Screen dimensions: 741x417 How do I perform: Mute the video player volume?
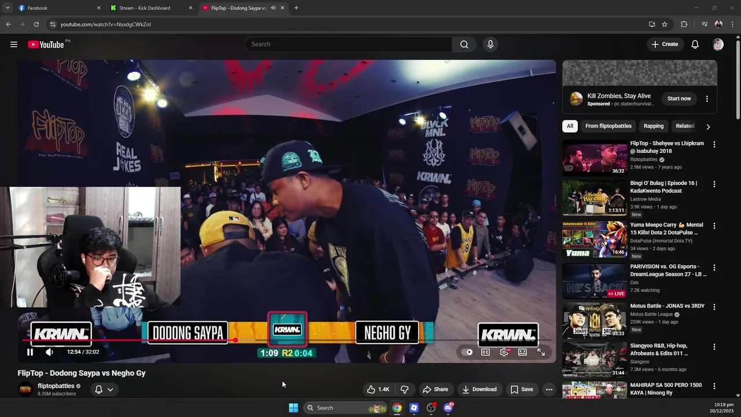[x=50, y=352]
